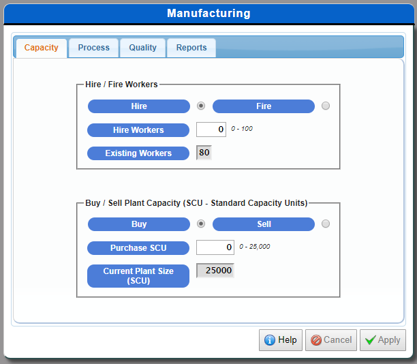This screenshot has height=364, width=417.
Task: Click the Existing Workers value box
Action: click(x=204, y=153)
